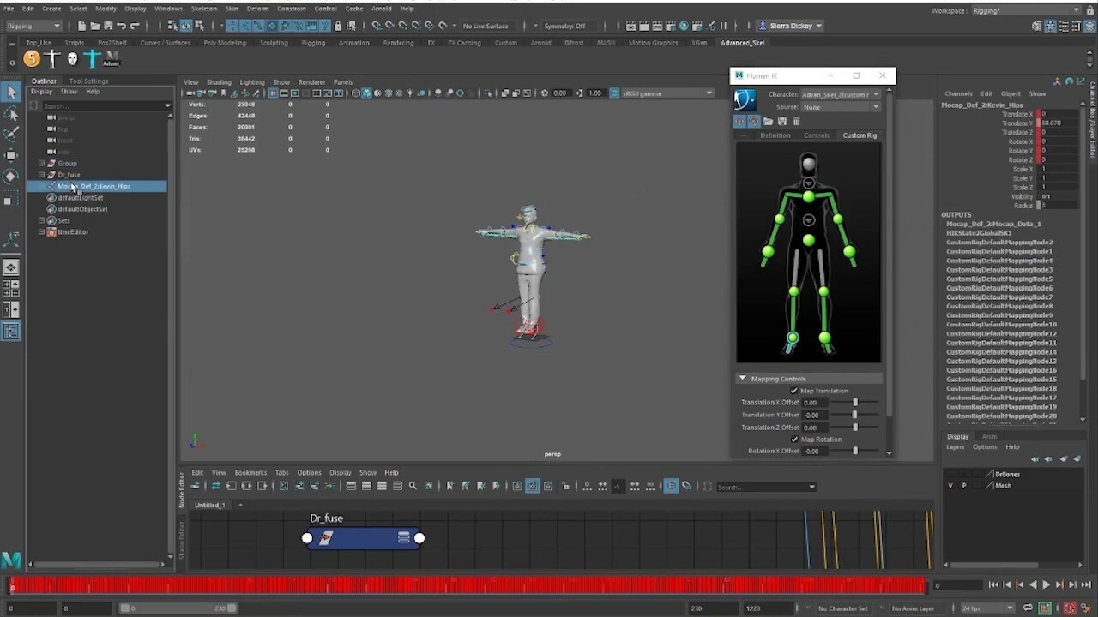
Task: Click the Advanced Skeleton shelf icon
Action: 112,59
